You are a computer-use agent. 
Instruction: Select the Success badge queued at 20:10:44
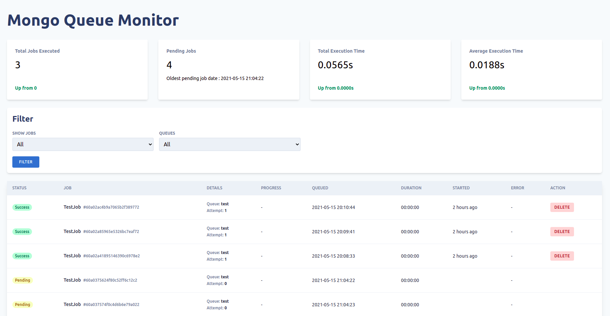click(22, 207)
